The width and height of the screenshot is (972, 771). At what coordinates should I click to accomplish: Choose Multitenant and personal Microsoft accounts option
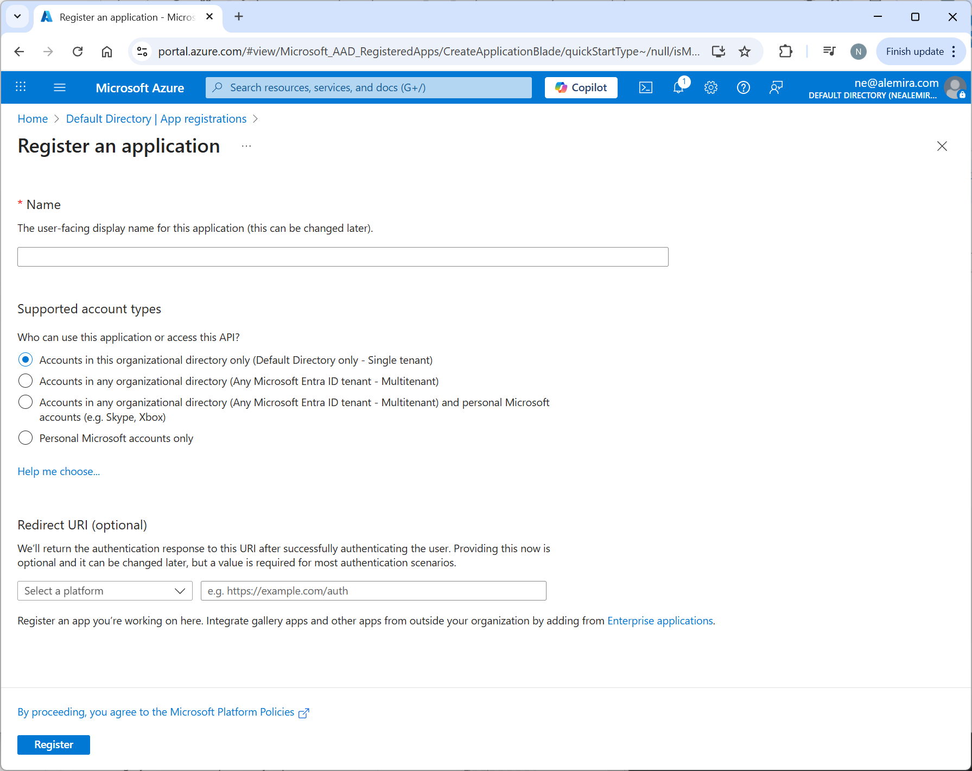point(26,402)
